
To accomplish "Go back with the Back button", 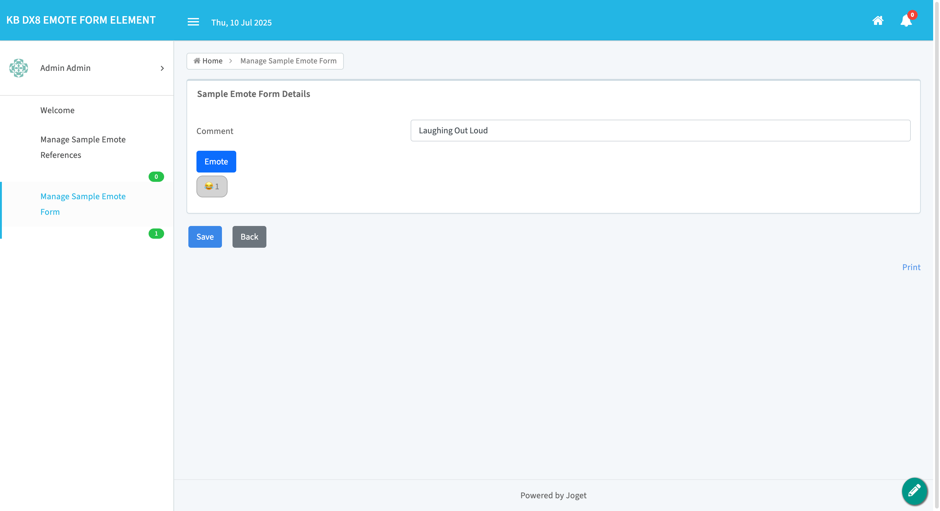I will [249, 237].
